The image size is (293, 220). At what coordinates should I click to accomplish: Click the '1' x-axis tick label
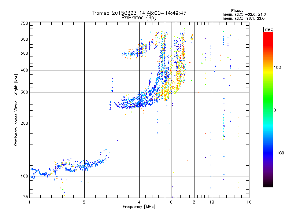point(29,202)
